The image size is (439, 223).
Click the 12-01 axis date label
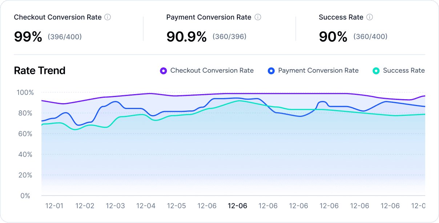coord(54,206)
